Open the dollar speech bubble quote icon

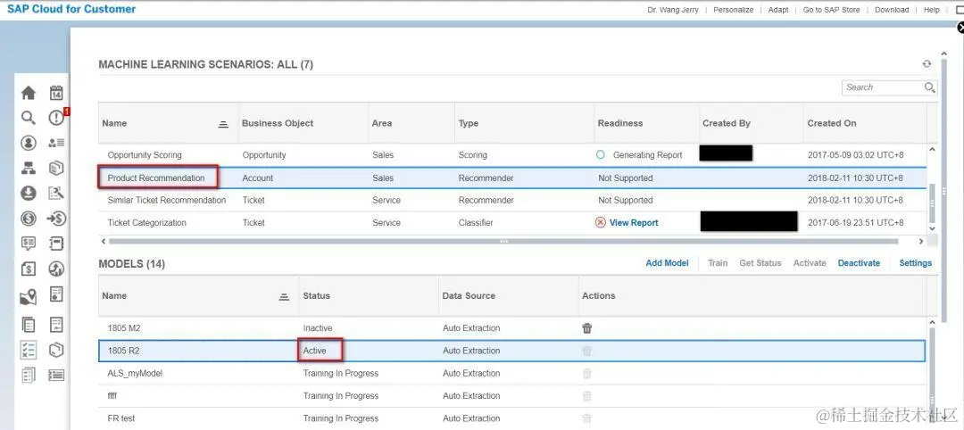pyautogui.click(x=29, y=244)
